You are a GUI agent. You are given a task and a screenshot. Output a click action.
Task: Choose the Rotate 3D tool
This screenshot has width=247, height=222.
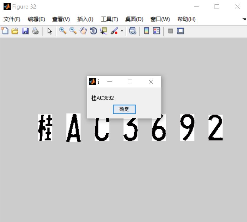[x=94, y=31]
